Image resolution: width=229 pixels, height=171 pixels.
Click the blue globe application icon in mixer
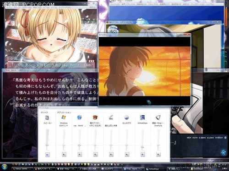point(79,118)
